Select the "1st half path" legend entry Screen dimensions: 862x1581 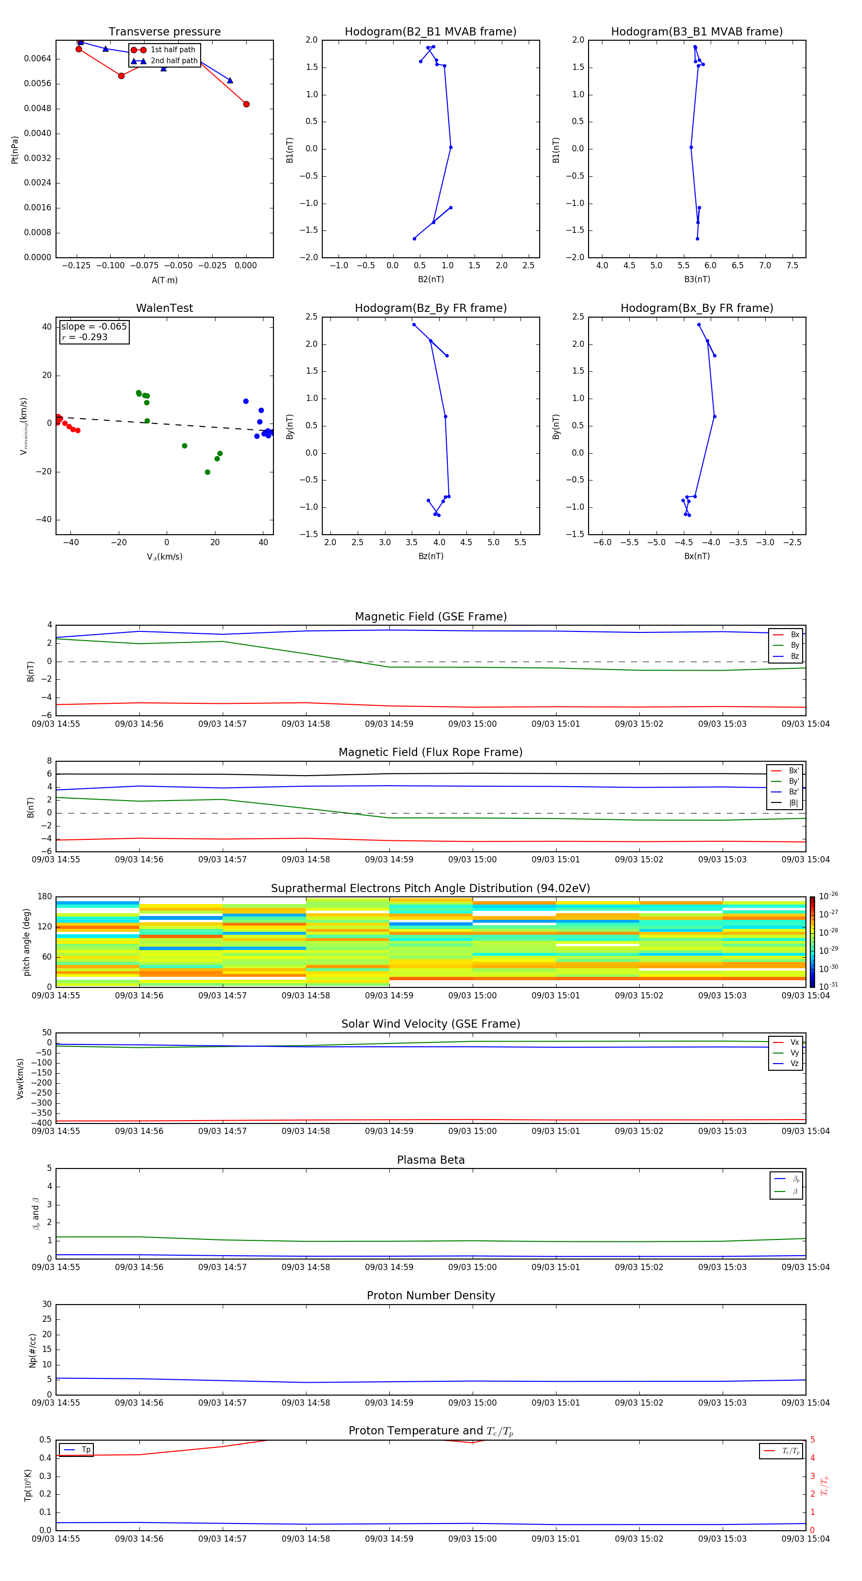pyautogui.click(x=164, y=50)
